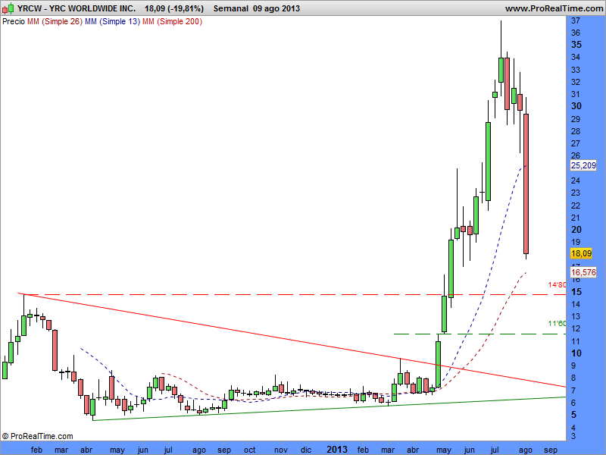Select the MM (Simple 26) legend entry
Viewport: 606px width, 455px height.
coord(55,22)
